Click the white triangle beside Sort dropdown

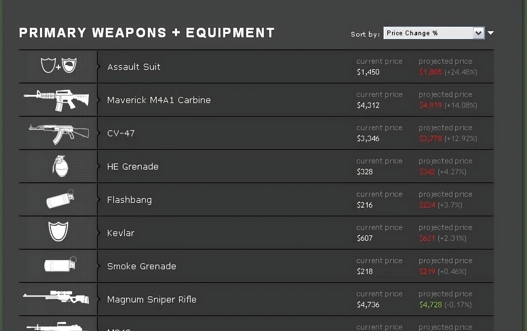(490, 33)
